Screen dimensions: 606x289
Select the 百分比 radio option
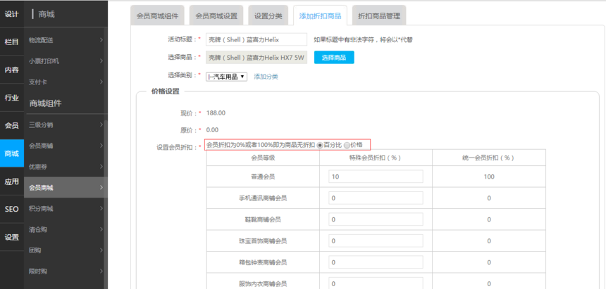click(x=320, y=145)
